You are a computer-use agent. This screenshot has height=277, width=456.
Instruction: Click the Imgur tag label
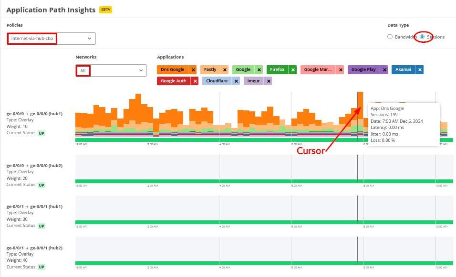254,81
